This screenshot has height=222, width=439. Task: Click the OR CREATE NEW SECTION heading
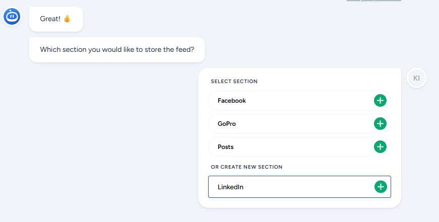pyautogui.click(x=247, y=167)
